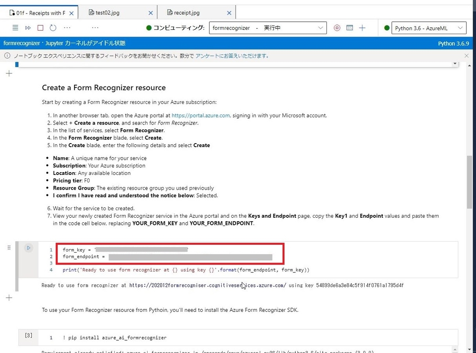Click the form_key value field

[x=142, y=249]
